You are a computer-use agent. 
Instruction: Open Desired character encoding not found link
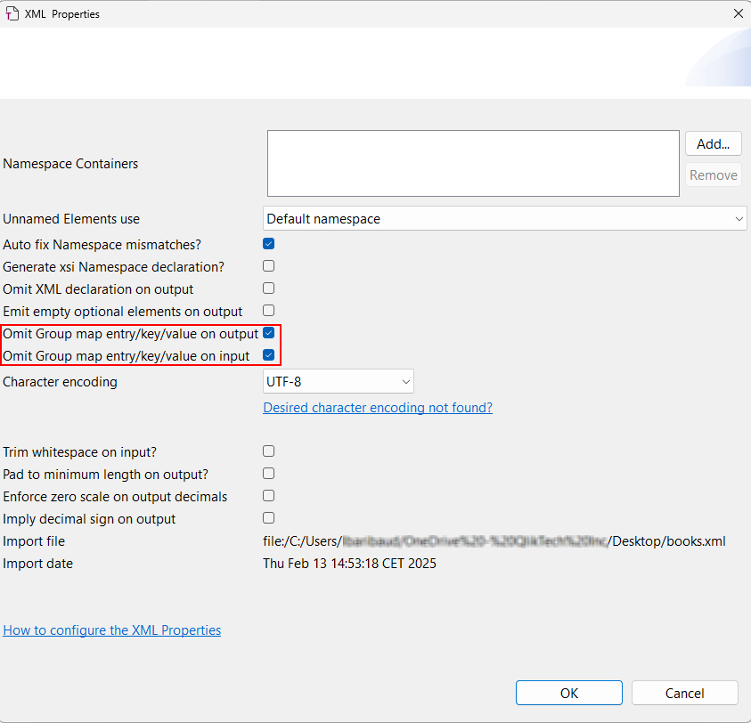tap(377, 407)
